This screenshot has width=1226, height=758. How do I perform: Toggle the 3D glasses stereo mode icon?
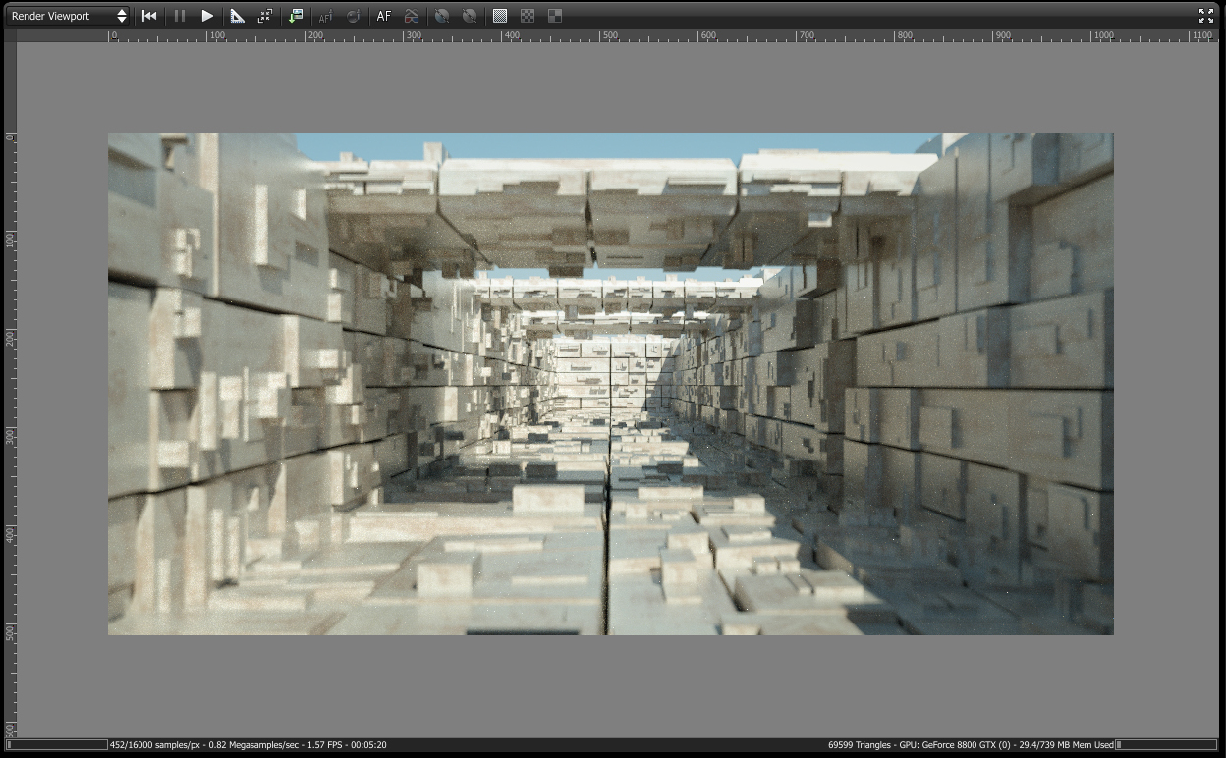(x=412, y=16)
